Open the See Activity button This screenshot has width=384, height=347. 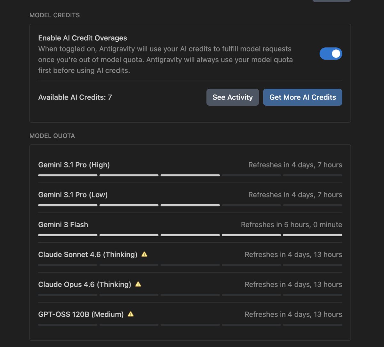click(x=233, y=97)
